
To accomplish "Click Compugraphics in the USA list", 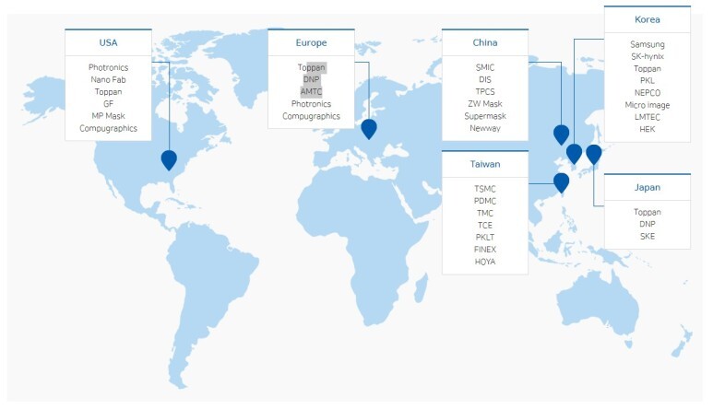I will click(108, 128).
